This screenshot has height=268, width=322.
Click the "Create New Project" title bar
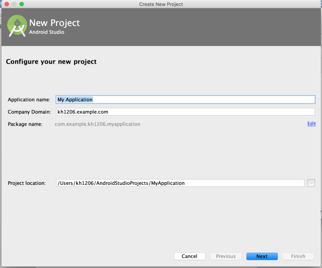tap(161, 4)
